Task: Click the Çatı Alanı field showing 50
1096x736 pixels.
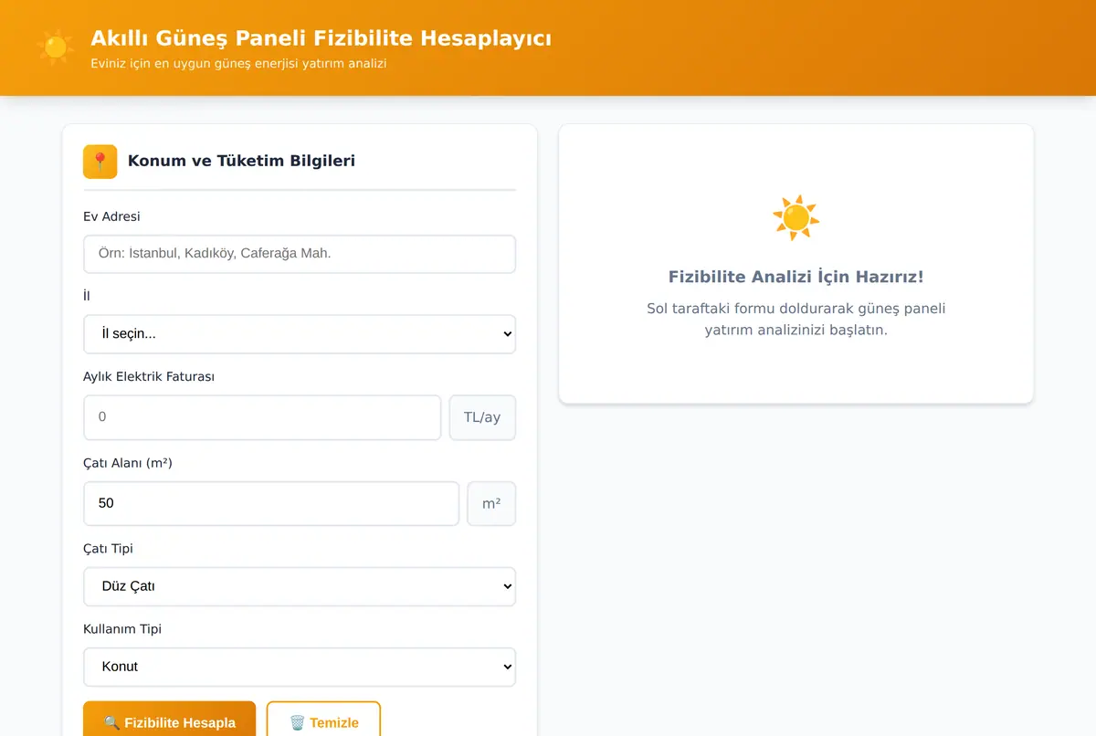Action: pos(271,503)
